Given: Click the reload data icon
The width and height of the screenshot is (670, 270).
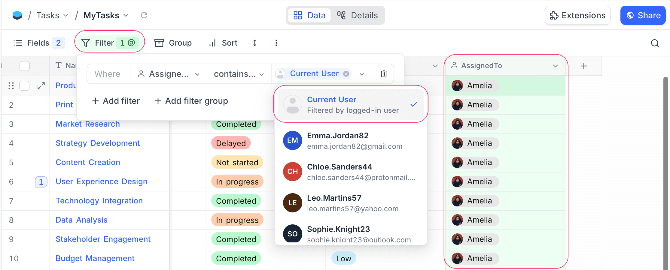Looking at the screenshot, I should pos(144,15).
